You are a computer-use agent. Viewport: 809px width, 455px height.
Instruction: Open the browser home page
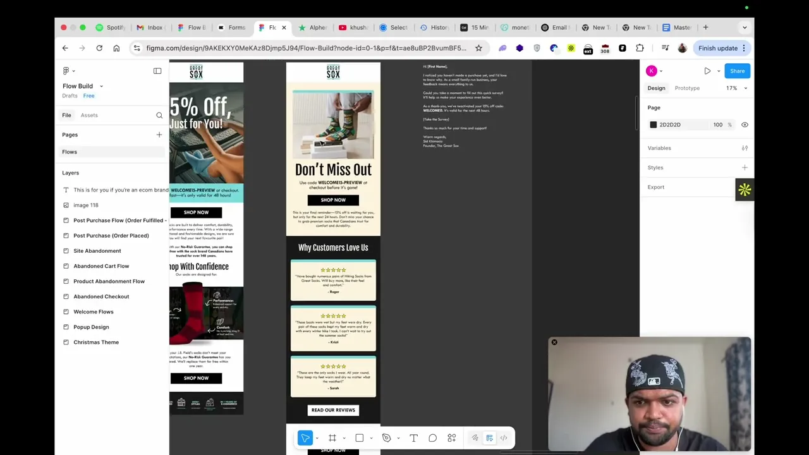[x=116, y=48]
